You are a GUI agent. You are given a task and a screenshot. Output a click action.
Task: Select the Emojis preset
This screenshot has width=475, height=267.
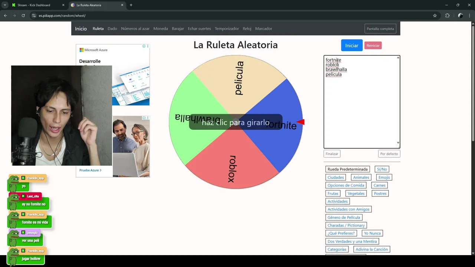(x=384, y=177)
